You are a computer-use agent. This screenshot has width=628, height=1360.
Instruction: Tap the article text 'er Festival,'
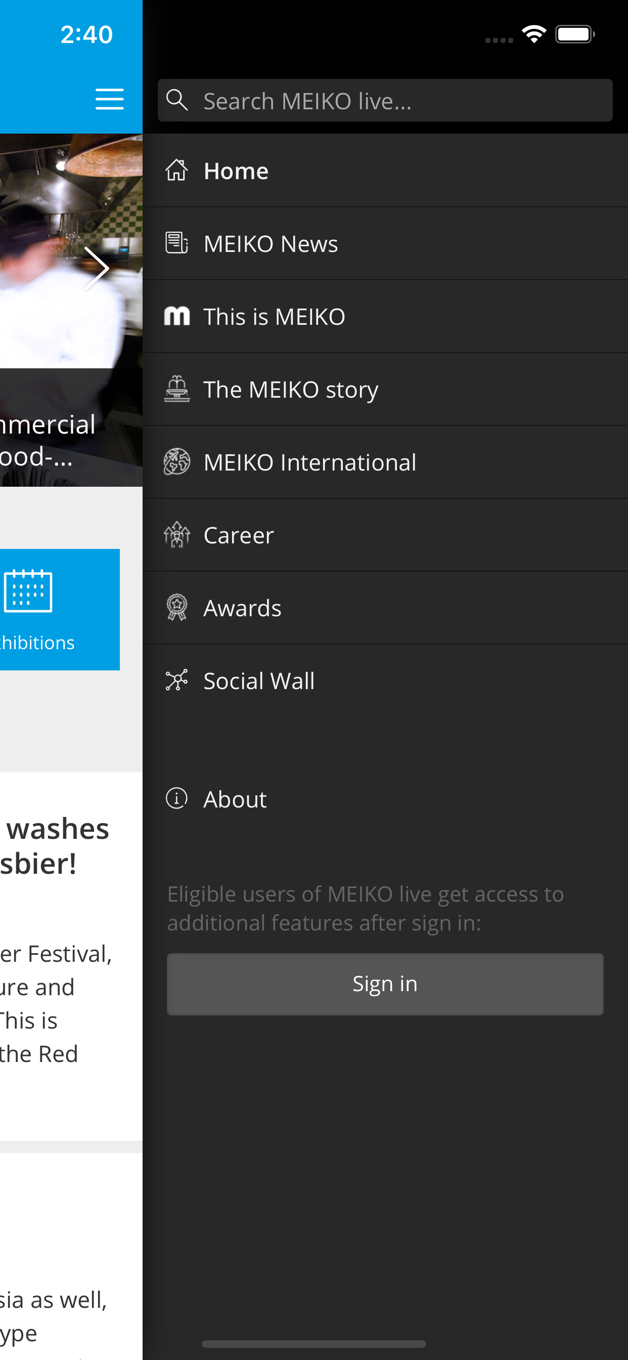(56, 954)
